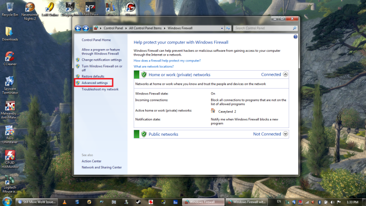Click the 'Not Connected' status text
The image size is (366, 206).
(x=267, y=134)
